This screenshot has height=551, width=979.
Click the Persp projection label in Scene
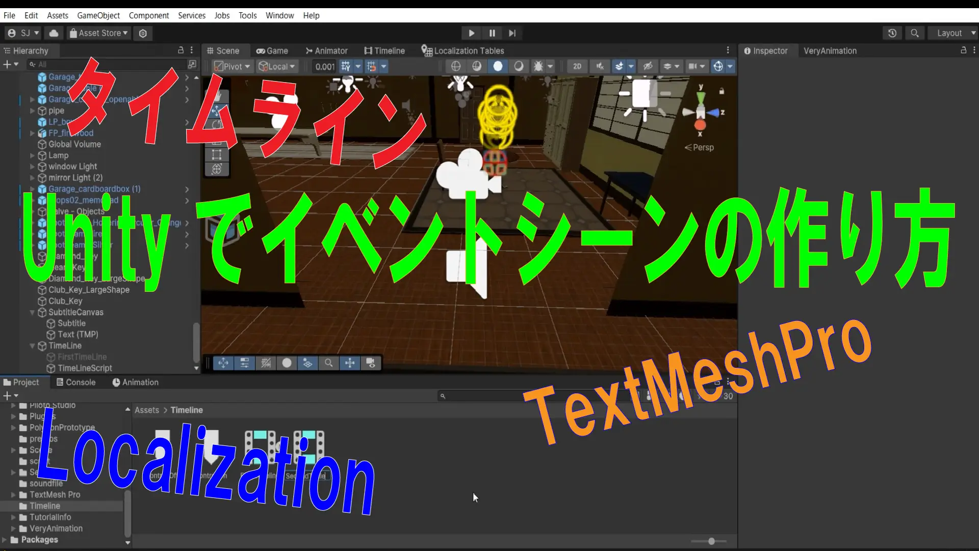coord(699,147)
